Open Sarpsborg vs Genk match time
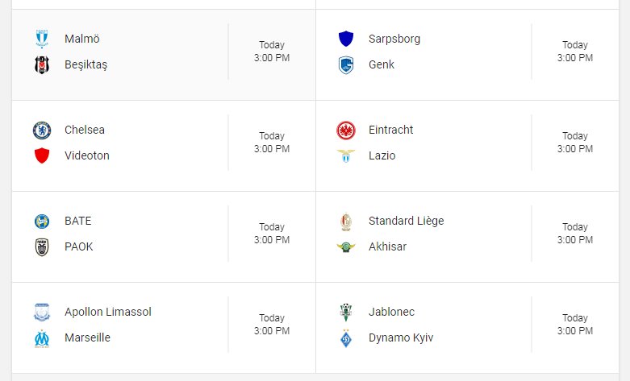Image resolution: width=630 pixels, height=381 pixels. (x=575, y=52)
